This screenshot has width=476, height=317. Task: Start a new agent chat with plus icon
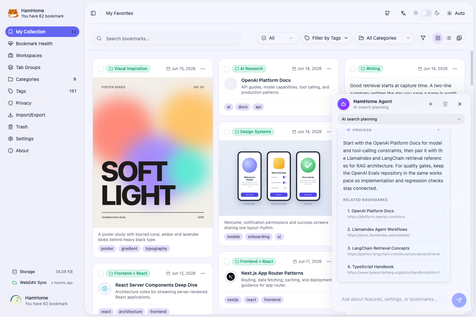pos(431,104)
